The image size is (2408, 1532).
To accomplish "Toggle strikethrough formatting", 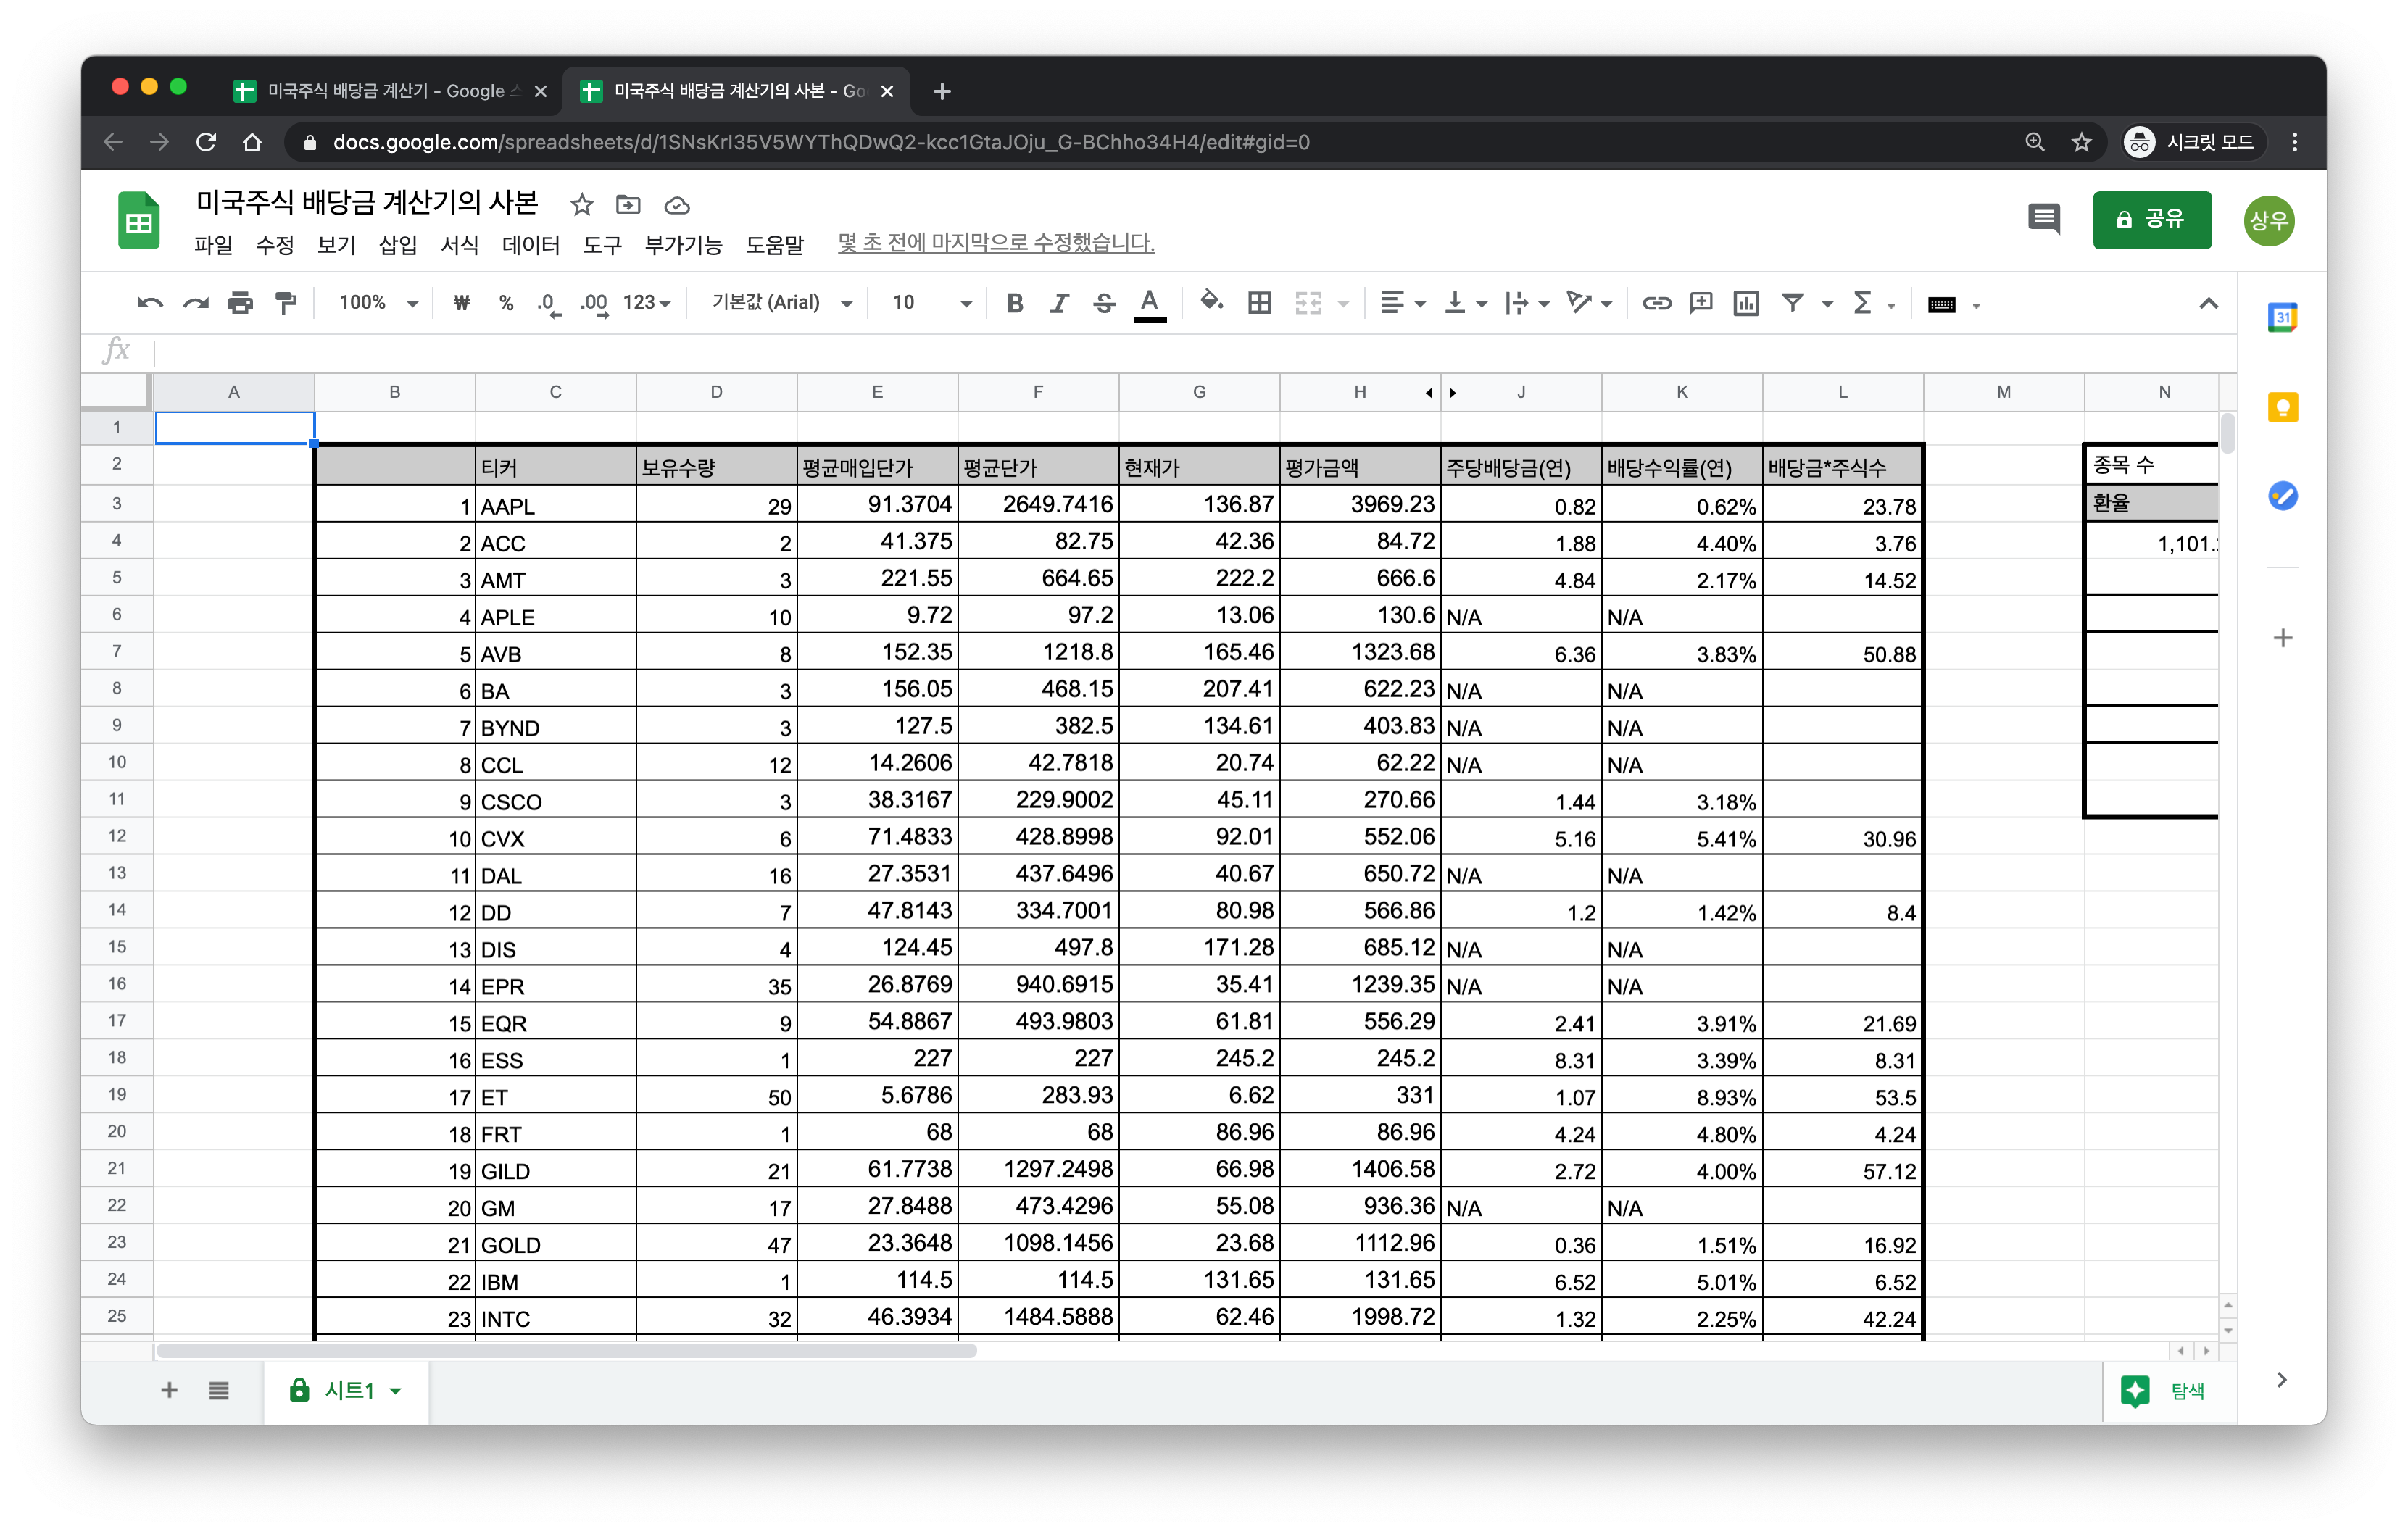I will (1104, 303).
